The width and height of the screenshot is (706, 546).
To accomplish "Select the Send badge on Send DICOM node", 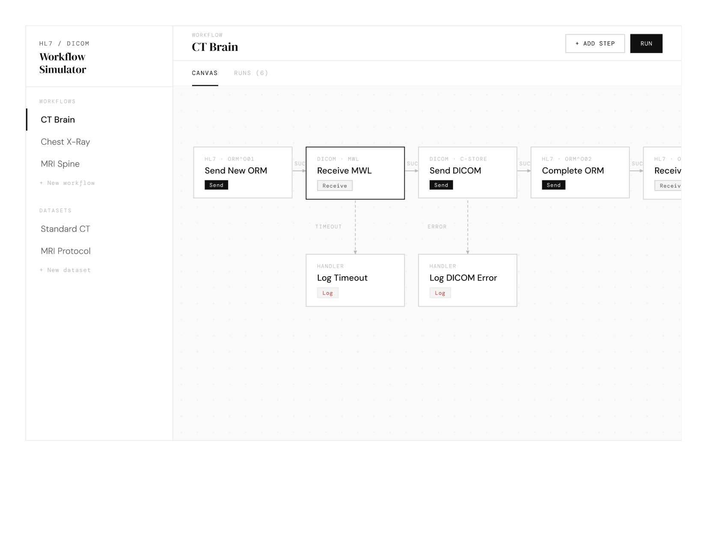I will pyautogui.click(x=440, y=185).
